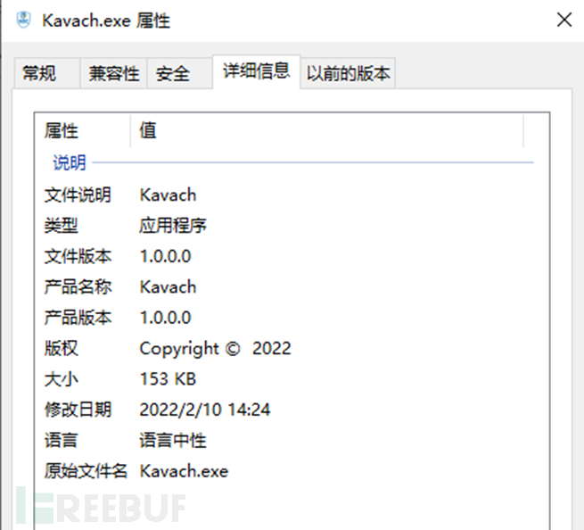Select the 产品名称 row label

point(78,287)
